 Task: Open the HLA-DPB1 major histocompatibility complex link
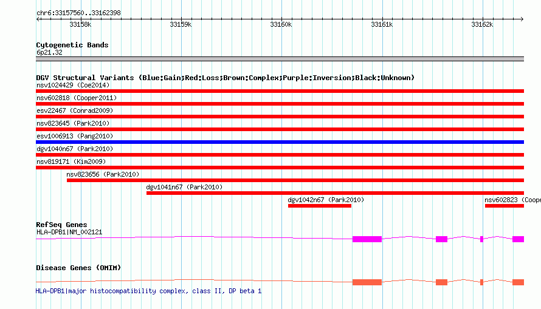148,291
